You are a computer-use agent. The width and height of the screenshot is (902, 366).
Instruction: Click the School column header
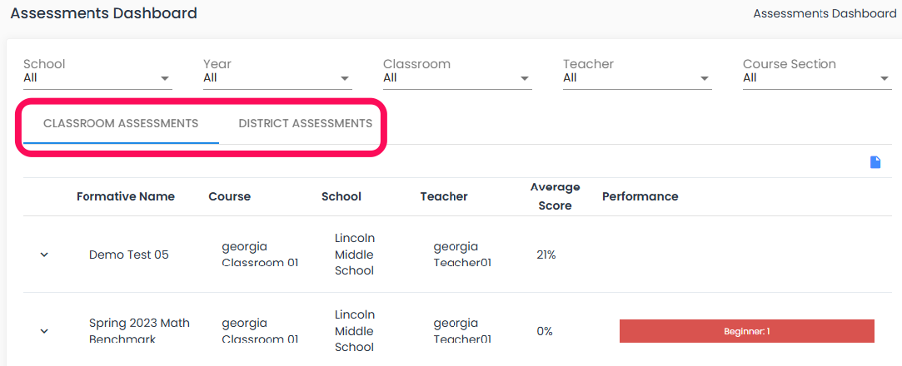[x=341, y=196]
